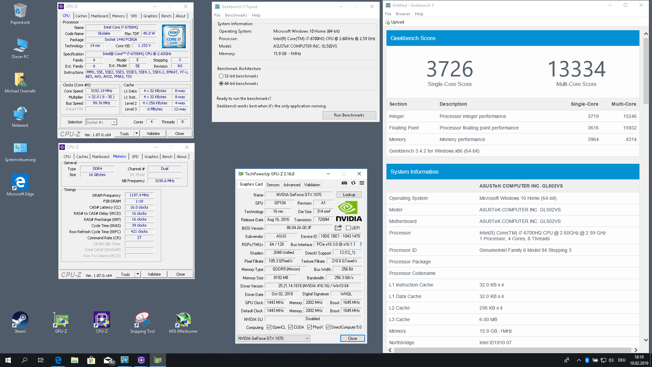Click the volume speaker tray icon
The width and height of the screenshot is (652, 367).
611,360
